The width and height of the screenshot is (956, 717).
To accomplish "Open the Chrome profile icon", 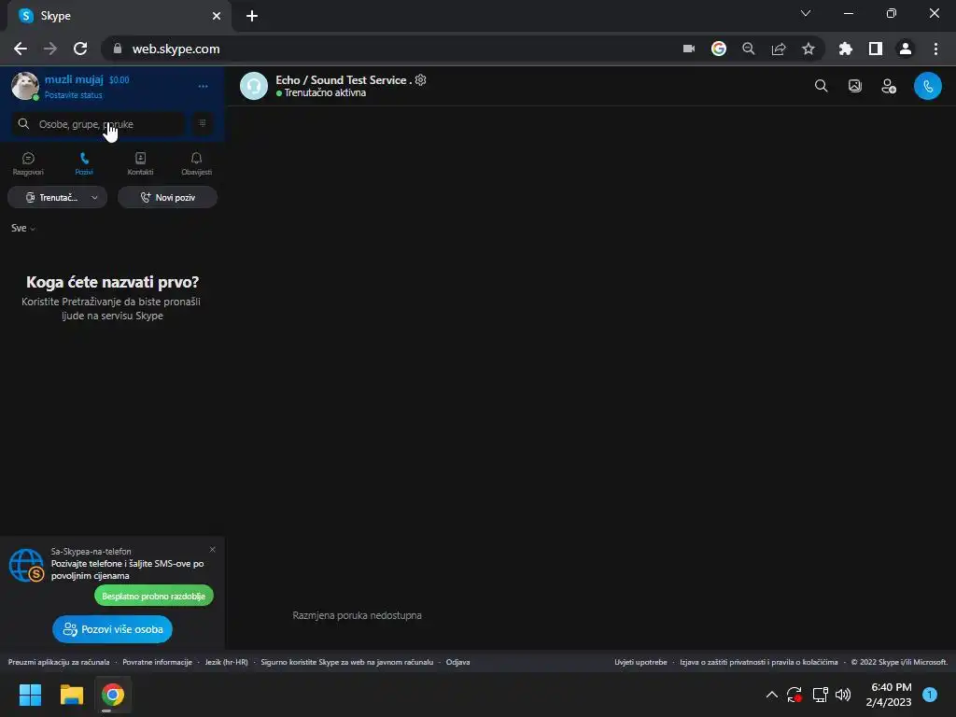I will (906, 49).
